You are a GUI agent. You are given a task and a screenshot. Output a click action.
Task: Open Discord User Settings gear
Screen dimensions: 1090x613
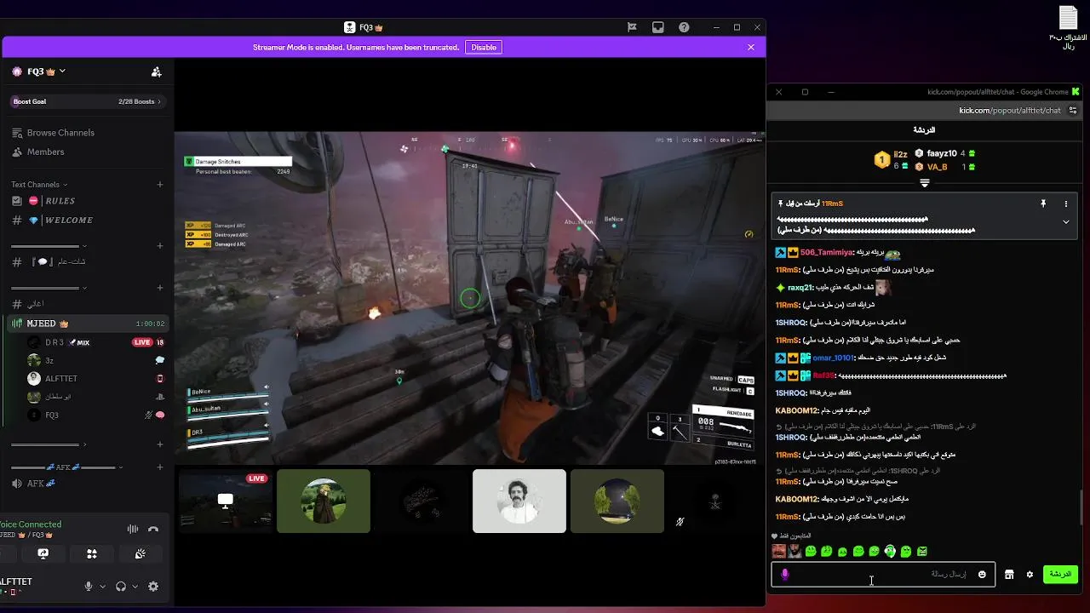(153, 587)
